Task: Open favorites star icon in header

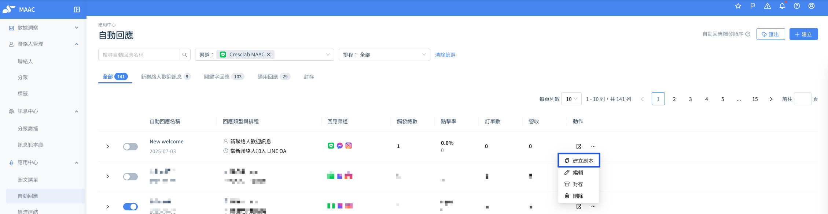Action: coord(738,6)
